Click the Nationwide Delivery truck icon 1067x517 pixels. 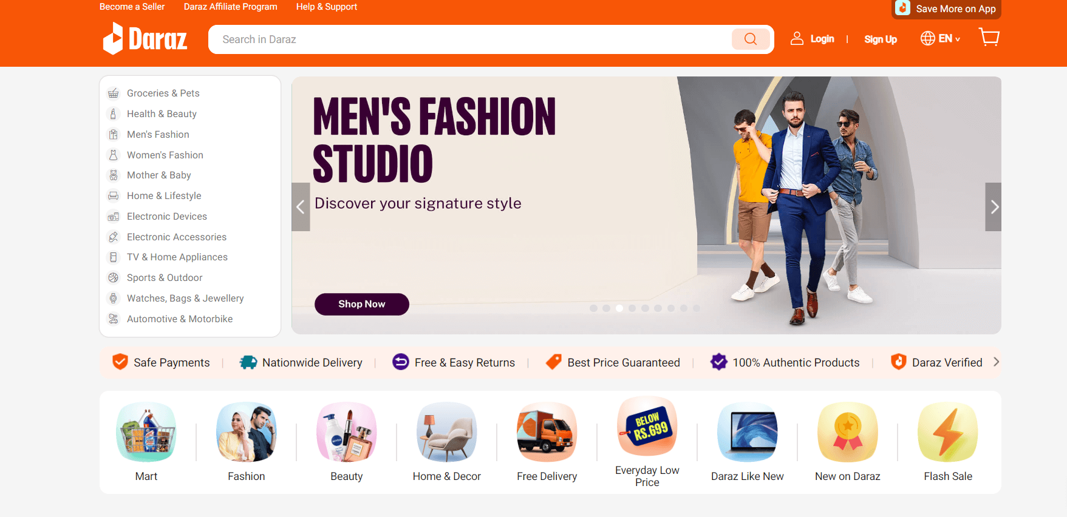248,362
